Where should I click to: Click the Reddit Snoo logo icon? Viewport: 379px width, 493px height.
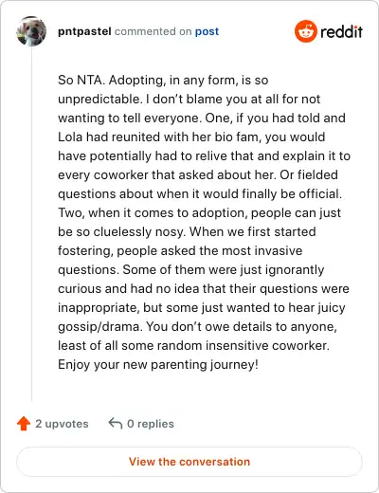305,31
